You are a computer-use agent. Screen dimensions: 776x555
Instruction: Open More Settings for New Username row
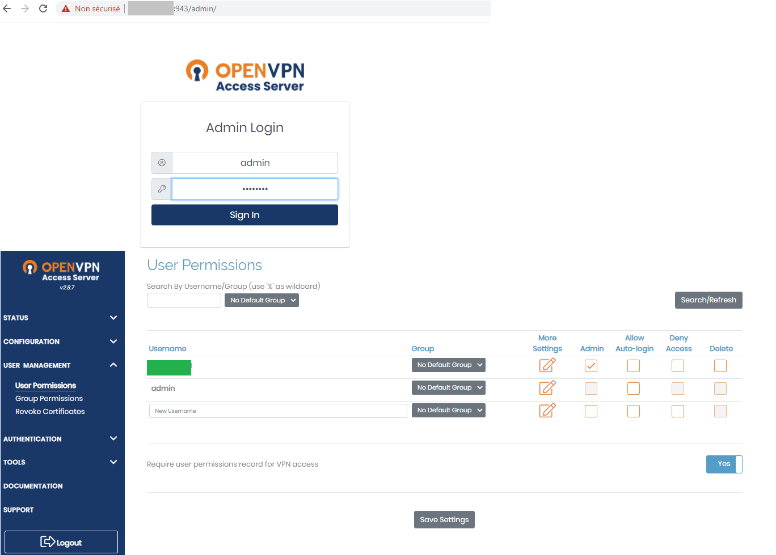547,411
